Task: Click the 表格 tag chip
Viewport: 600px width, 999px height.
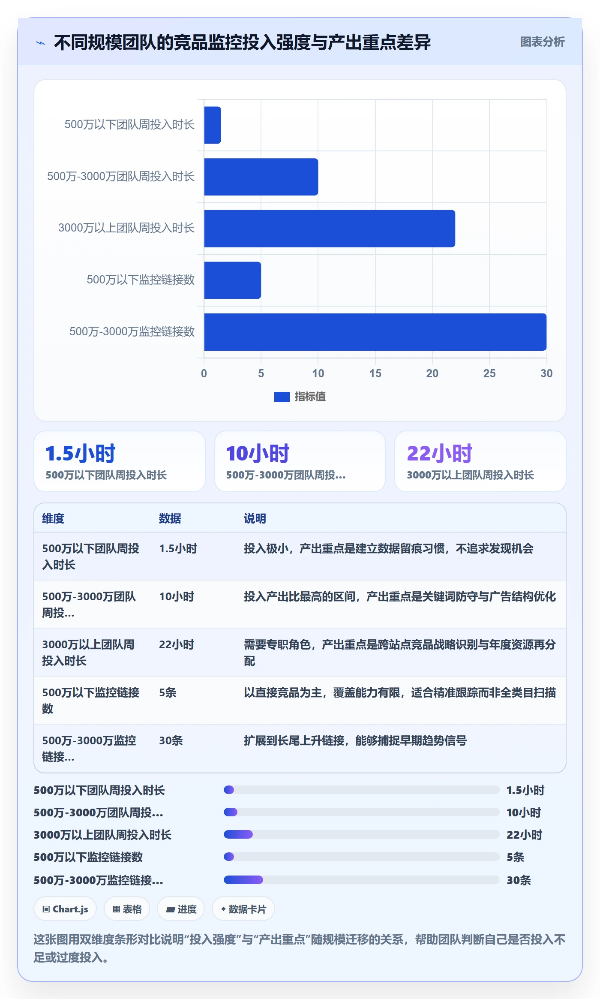Action: click(x=127, y=909)
